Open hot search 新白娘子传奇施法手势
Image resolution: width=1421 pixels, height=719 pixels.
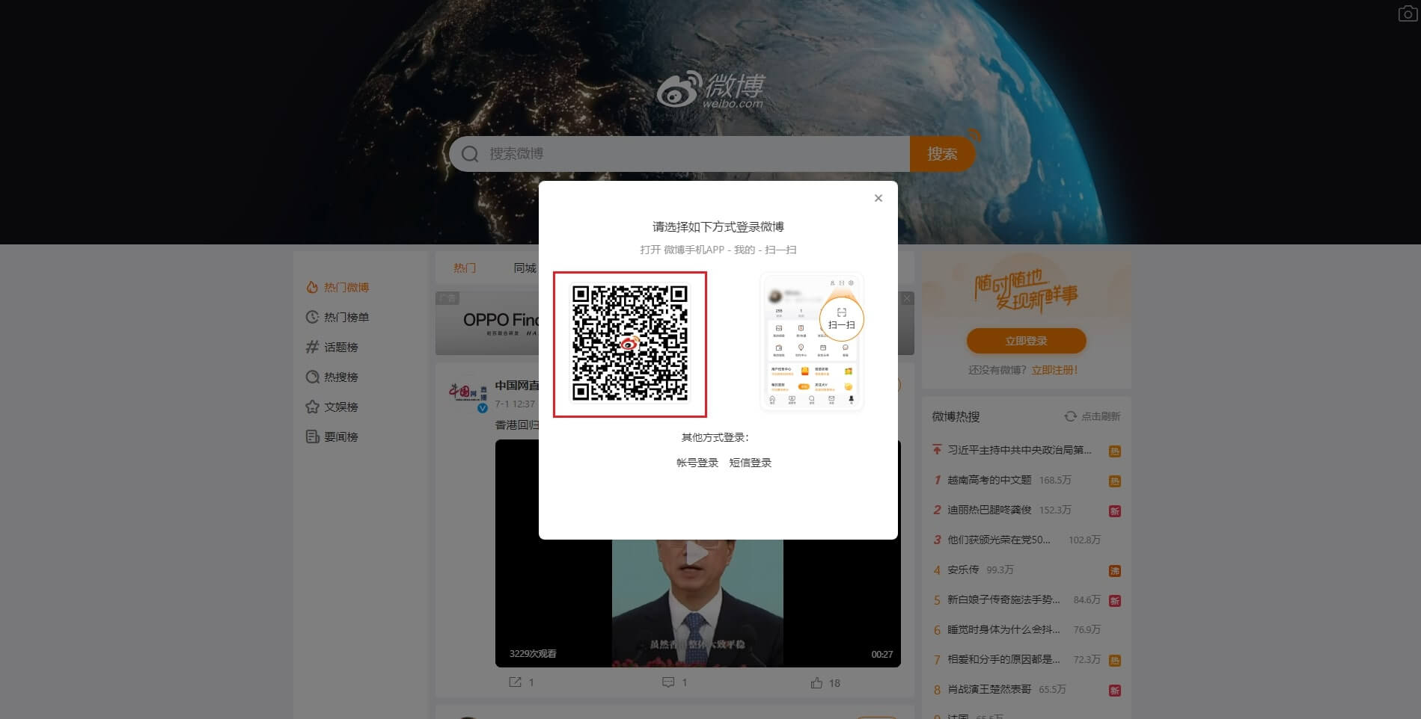(1003, 599)
